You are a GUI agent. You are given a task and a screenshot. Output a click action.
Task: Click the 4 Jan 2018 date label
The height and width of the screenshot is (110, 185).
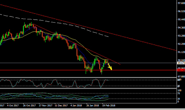[76, 105]
